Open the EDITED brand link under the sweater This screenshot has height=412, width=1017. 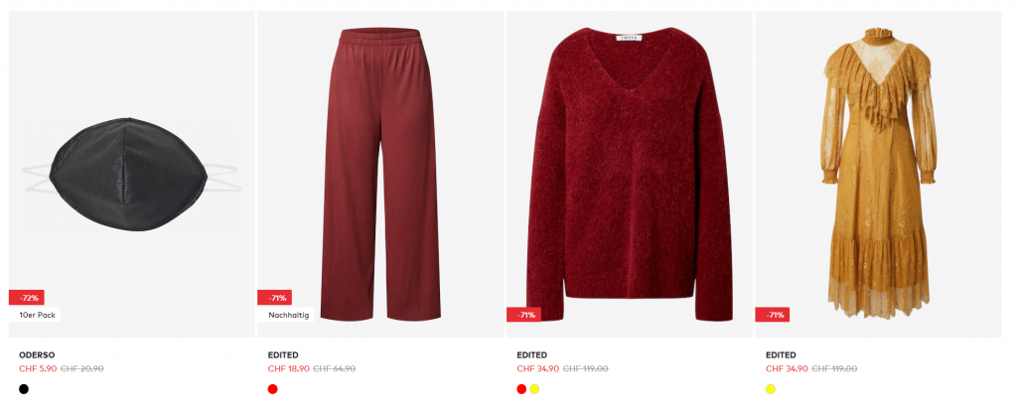532,354
